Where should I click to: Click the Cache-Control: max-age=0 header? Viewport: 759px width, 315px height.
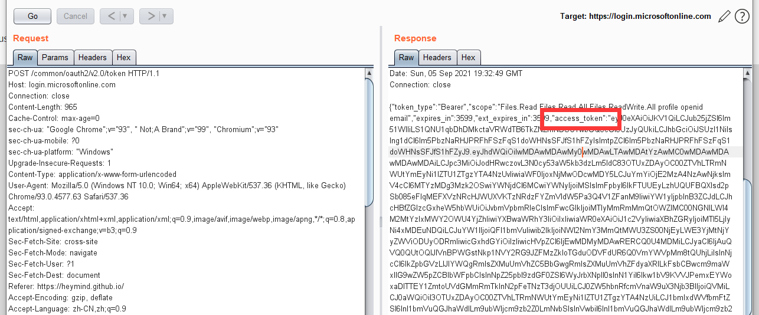[x=54, y=118]
